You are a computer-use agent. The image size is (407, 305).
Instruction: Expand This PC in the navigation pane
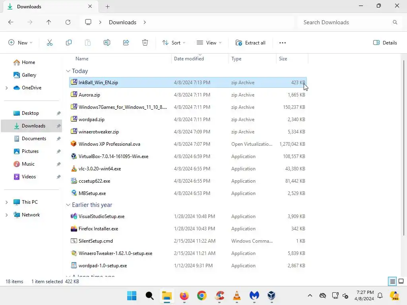tap(6, 202)
